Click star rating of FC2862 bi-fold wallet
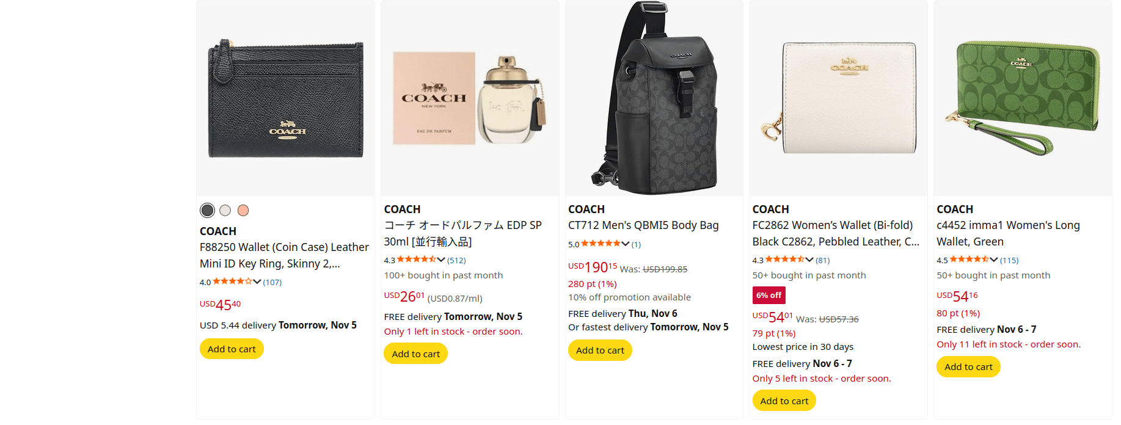The width and height of the screenshot is (1121, 425). [784, 260]
